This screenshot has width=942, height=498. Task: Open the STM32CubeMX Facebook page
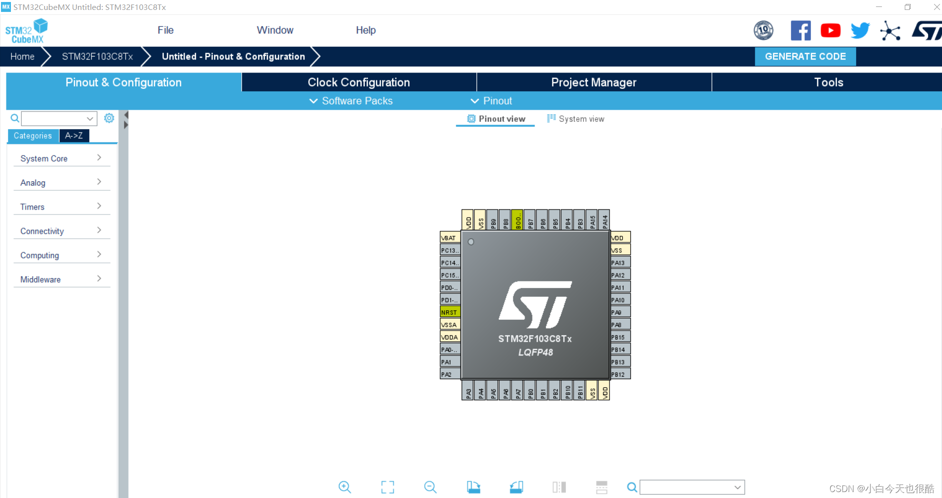(x=801, y=30)
